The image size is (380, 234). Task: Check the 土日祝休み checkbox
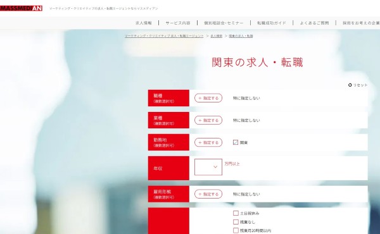[236, 213]
